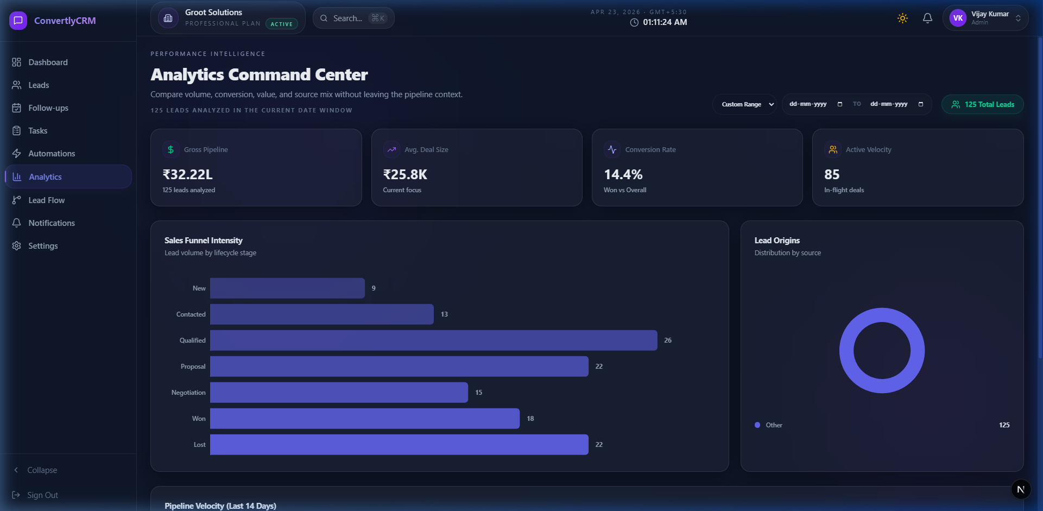Open the Notifications panel via bell icon
1043x511 pixels.
coord(927,18)
